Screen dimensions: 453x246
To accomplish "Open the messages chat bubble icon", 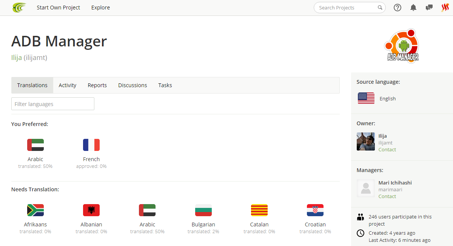I will [429, 8].
